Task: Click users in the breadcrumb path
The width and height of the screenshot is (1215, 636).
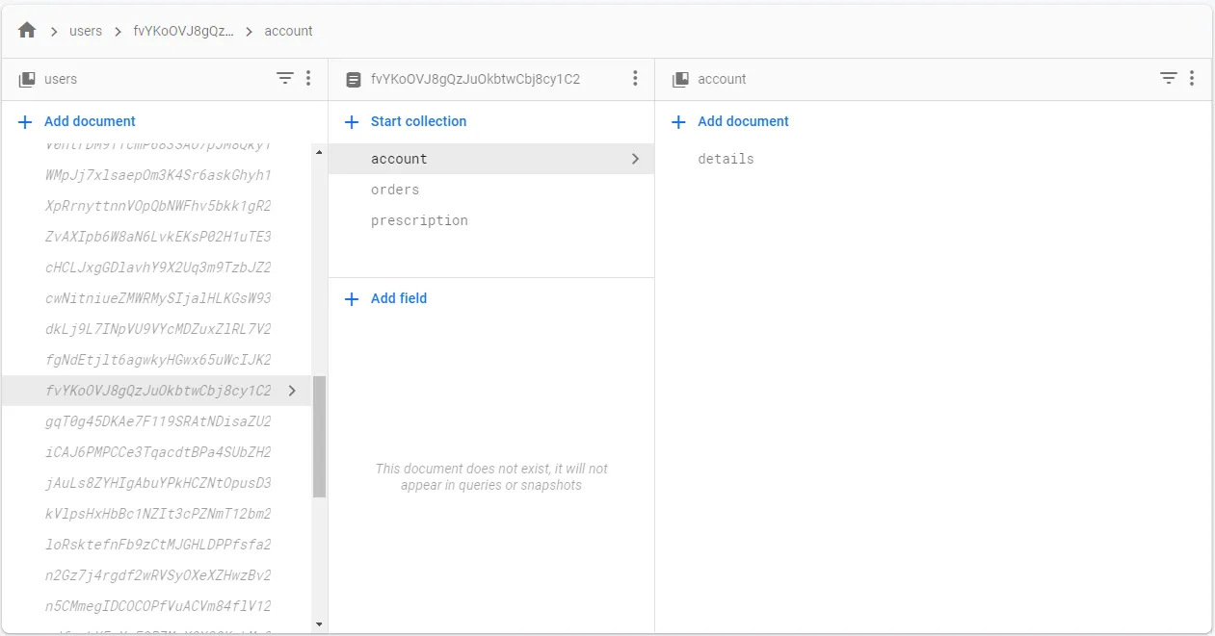Action: pos(86,31)
